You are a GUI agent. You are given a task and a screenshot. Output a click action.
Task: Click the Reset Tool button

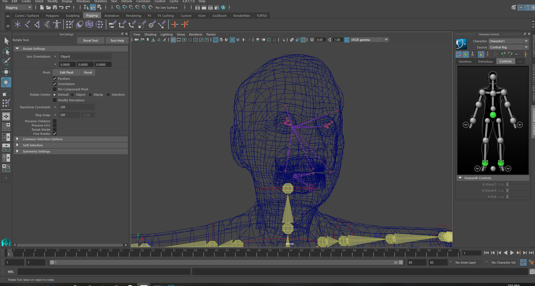91,41
